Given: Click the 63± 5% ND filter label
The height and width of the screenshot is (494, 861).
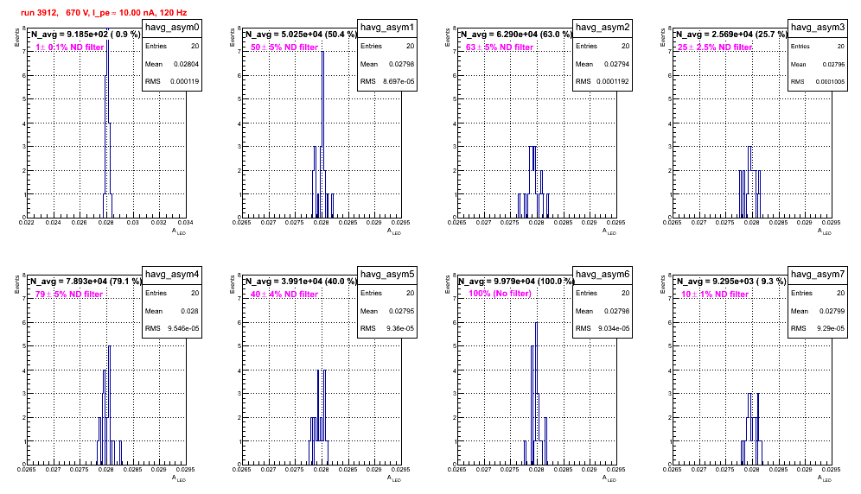Looking at the screenshot, I should [500, 47].
